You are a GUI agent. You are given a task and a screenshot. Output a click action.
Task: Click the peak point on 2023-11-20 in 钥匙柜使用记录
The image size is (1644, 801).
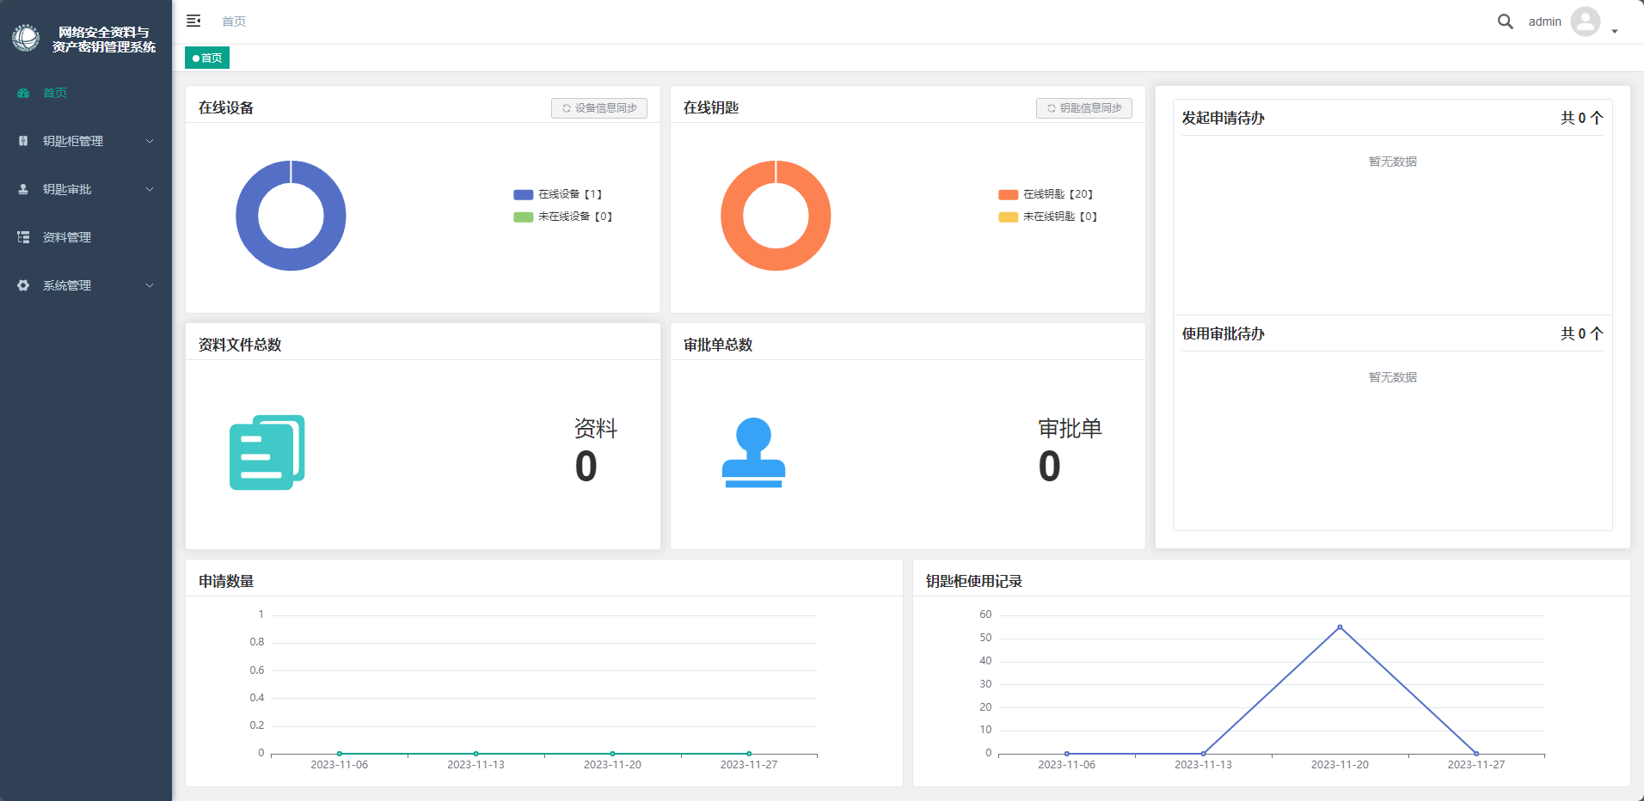click(x=1340, y=627)
